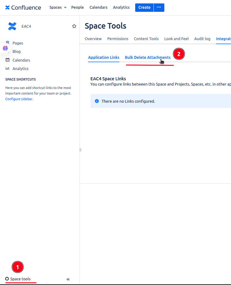Image resolution: width=231 pixels, height=285 pixels.
Task: Expand the Spaces dropdown menu
Action: pyautogui.click(x=58, y=7)
